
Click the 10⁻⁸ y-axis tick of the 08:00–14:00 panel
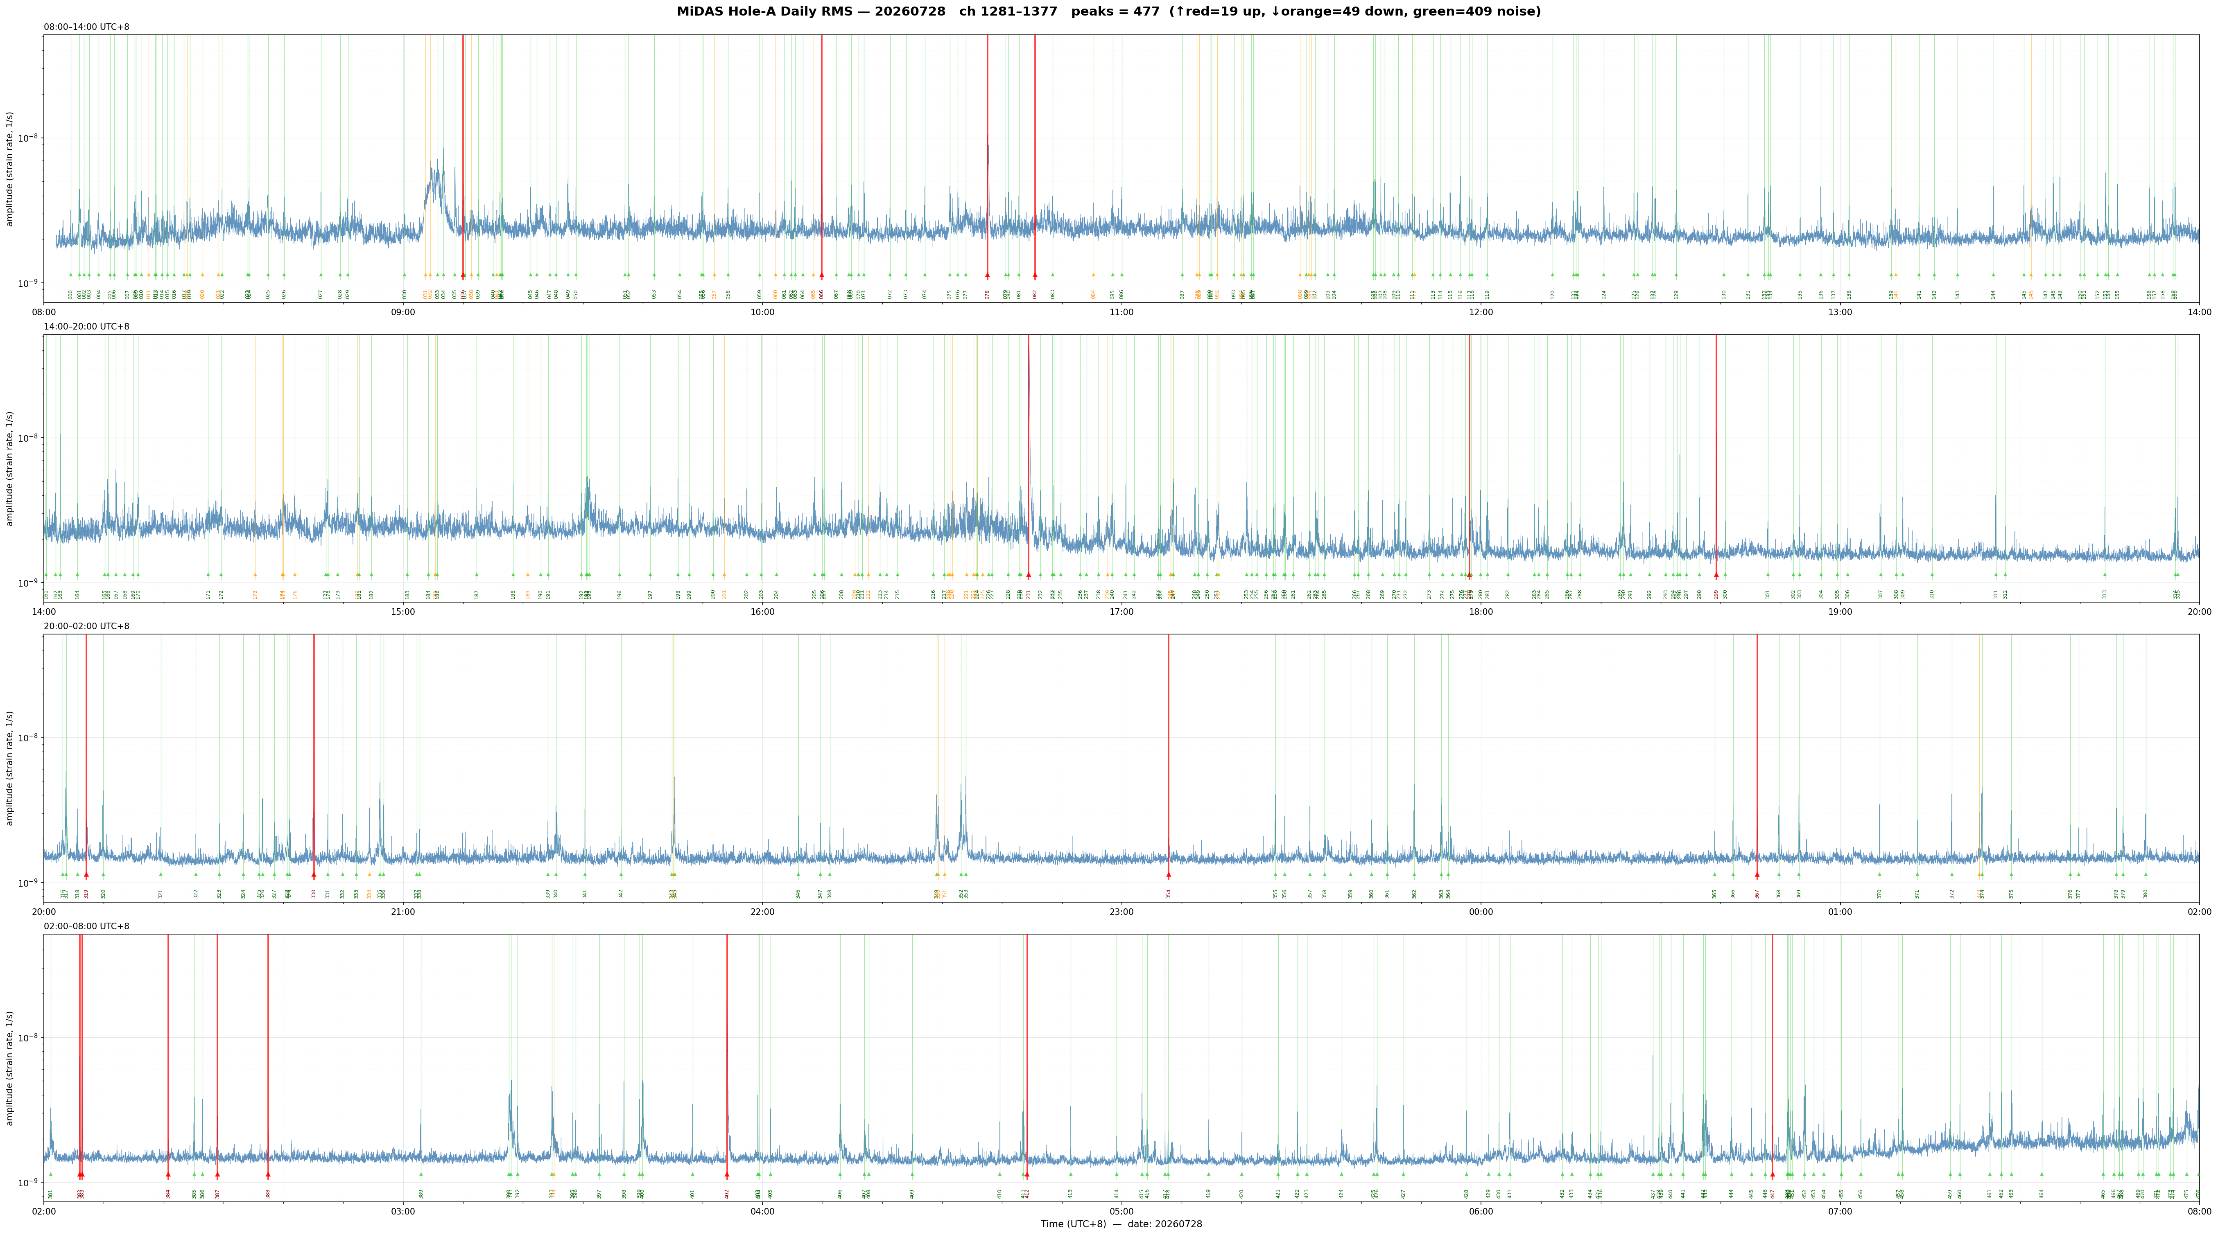[28, 138]
